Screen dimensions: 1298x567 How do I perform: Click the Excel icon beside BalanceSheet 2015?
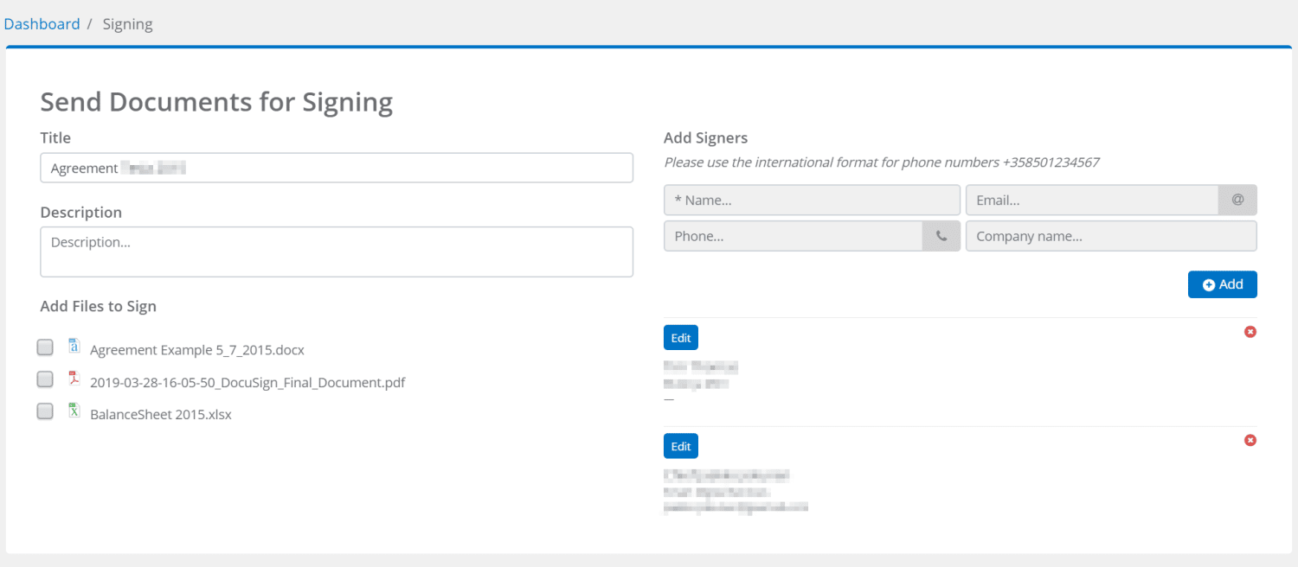click(74, 411)
